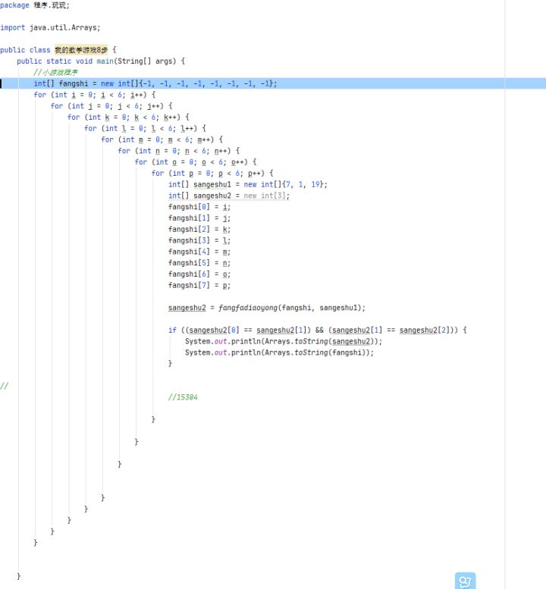Click the '//' comment marker at the left margin

tap(5, 386)
